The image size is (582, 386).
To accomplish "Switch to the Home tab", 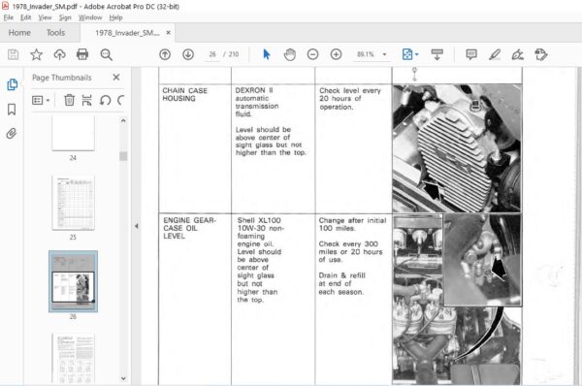I will (19, 33).
